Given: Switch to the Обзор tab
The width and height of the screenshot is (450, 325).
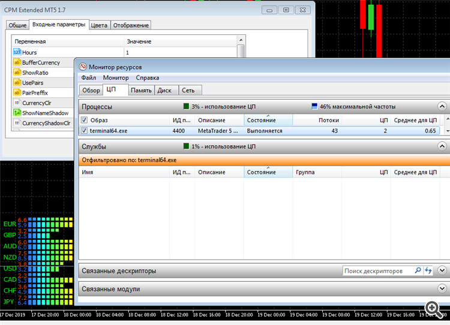Looking at the screenshot, I should 91,91.
